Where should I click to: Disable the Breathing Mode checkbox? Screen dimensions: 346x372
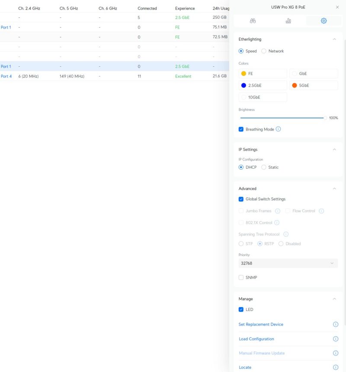click(241, 129)
